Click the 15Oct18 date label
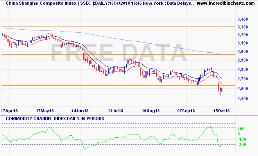This screenshot has width=258, height=156. tap(221, 111)
